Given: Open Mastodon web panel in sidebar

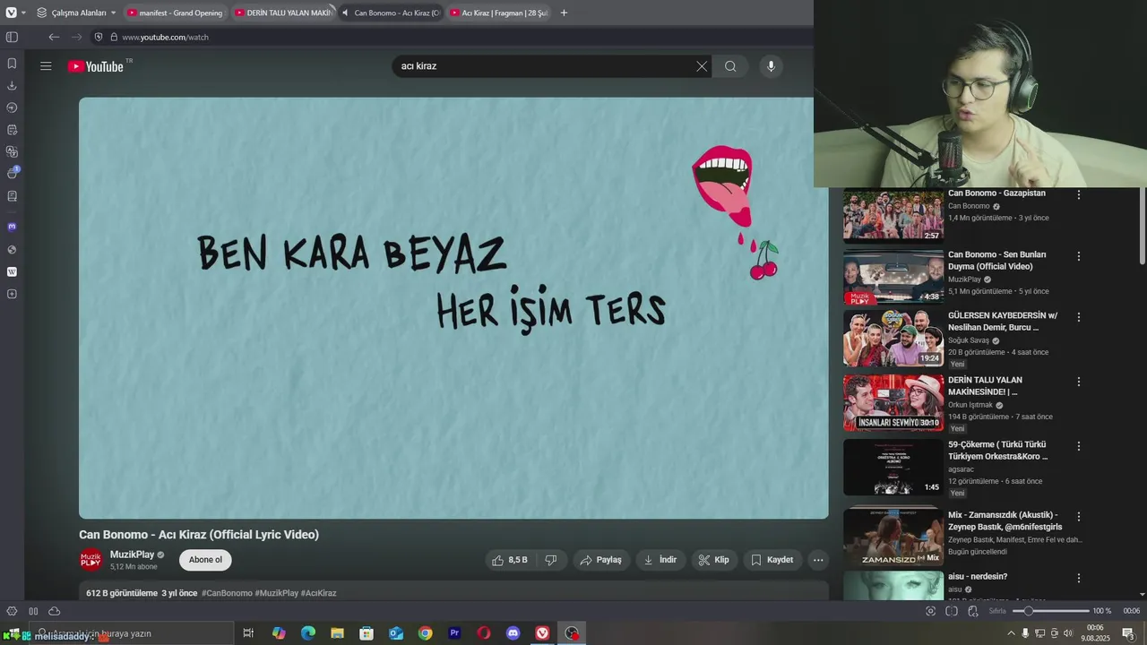Looking at the screenshot, I should click(x=12, y=227).
